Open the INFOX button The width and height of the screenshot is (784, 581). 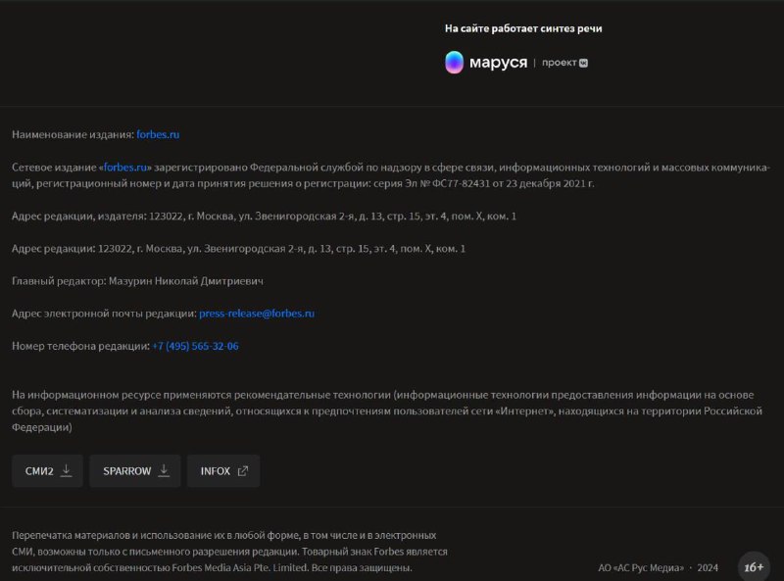click(x=223, y=471)
